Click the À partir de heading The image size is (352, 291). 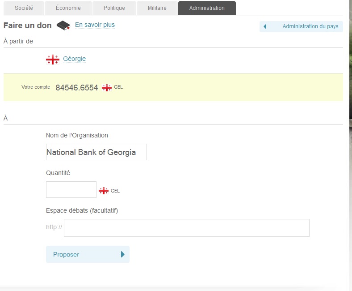(x=18, y=41)
